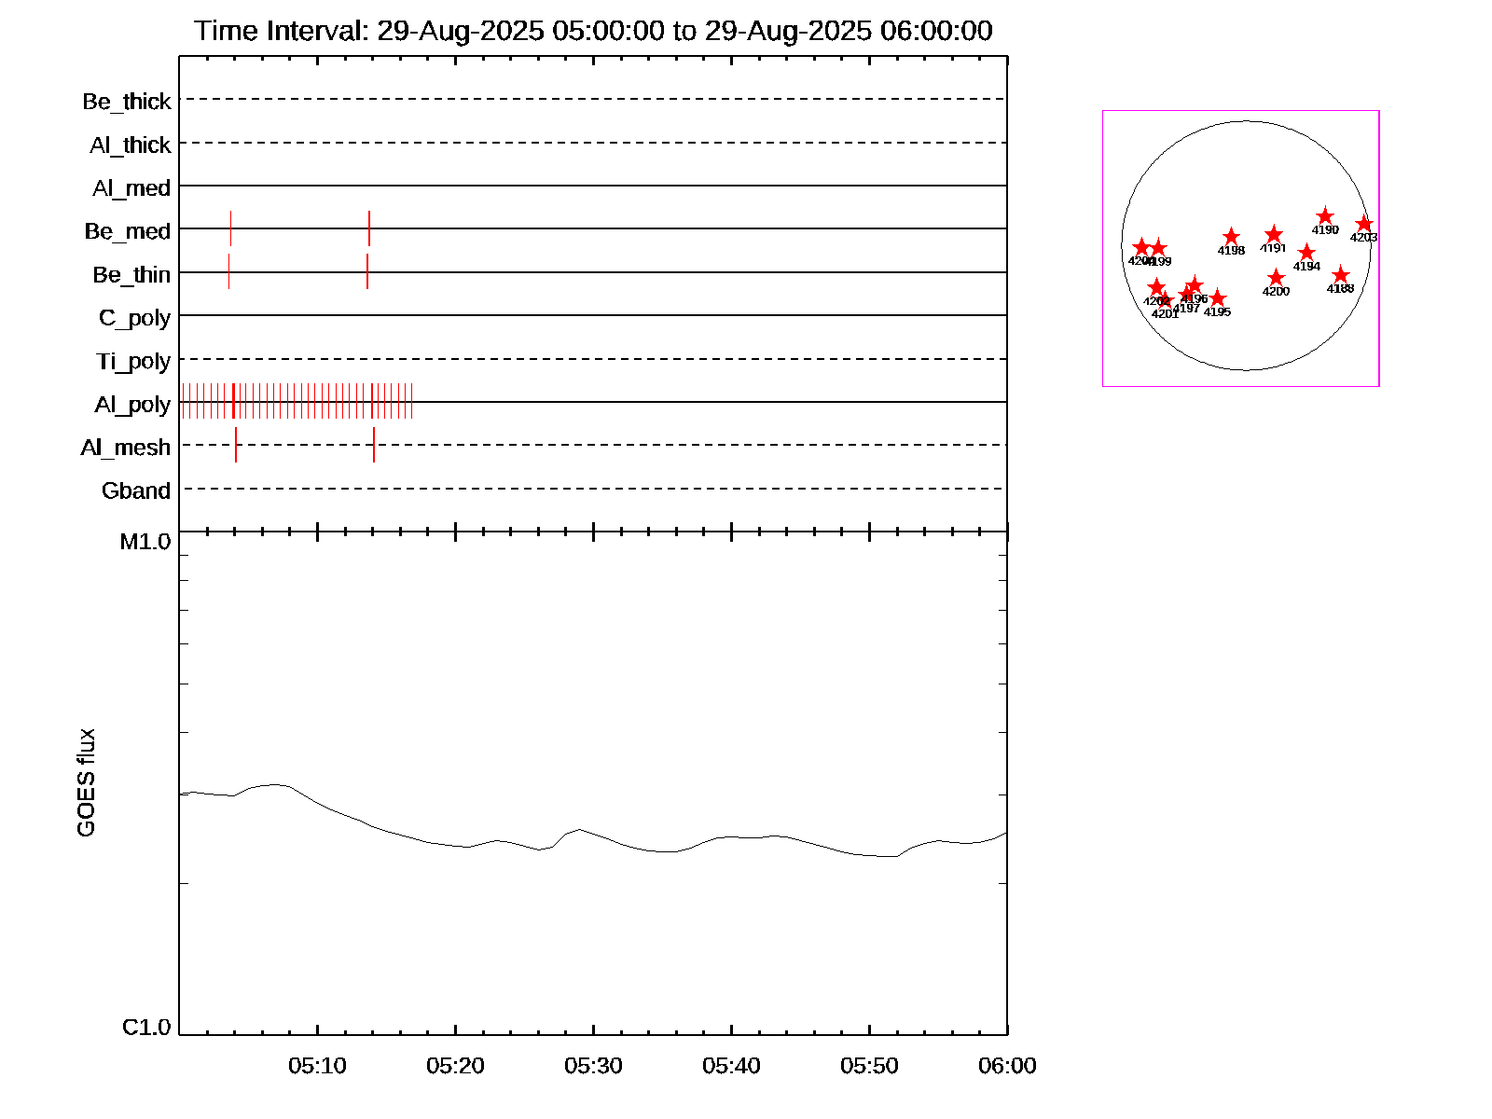Click the GOES flux axis label
Image resolution: width=1492 pixels, height=1119 pixels.
86,782
